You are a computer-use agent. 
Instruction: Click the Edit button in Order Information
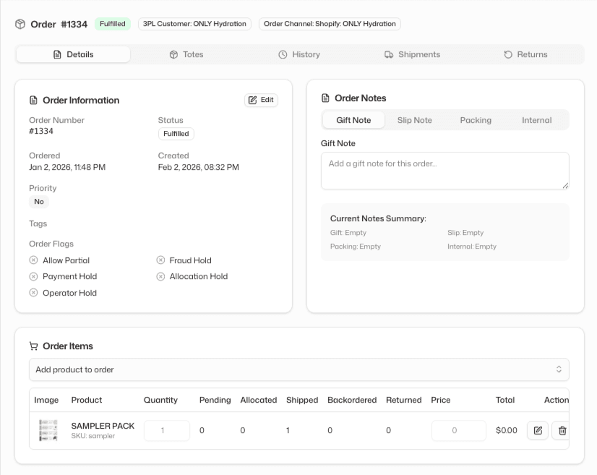click(x=261, y=100)
